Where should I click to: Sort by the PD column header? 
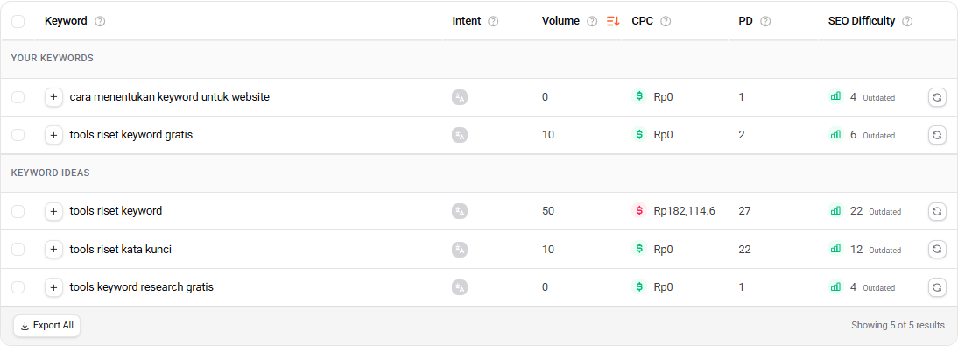tap(745, 21)
